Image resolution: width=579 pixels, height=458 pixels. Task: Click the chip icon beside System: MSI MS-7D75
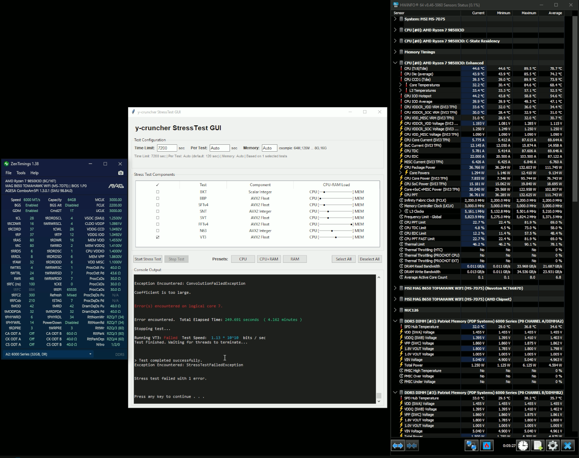(x=401, y=19)
